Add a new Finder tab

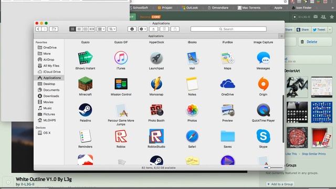click(x=281, y=36)
